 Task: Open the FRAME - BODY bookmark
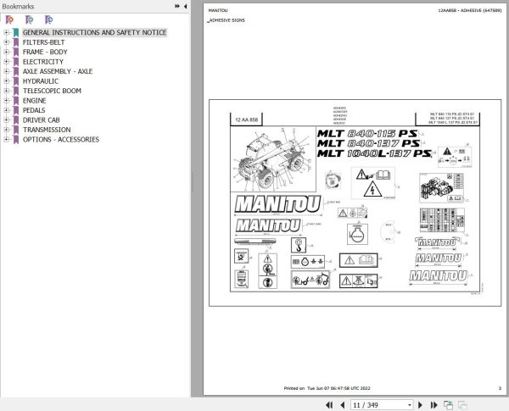click(x=45, y=52)
